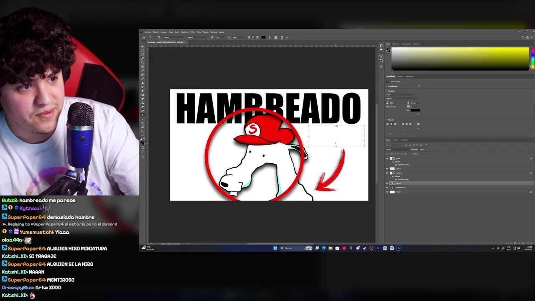Click the vertical hue slider in Color panel
Viewport: 535px width, 301px height.
(532, 59)
